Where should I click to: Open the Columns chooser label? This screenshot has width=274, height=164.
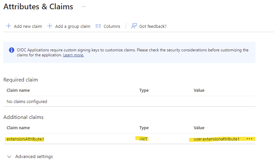tap(112, 27)
